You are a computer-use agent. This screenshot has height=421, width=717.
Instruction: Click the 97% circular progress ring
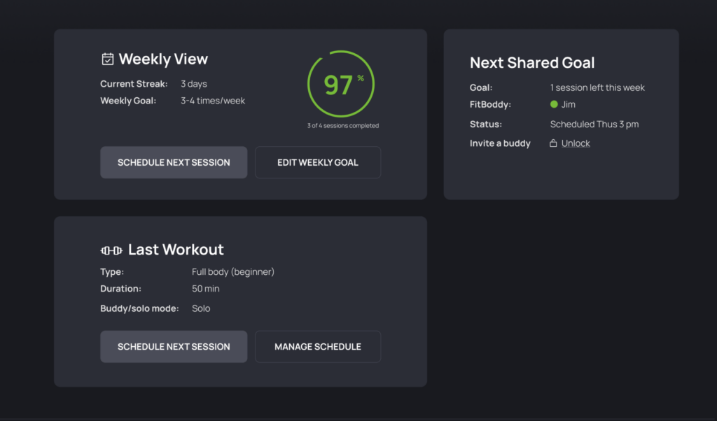point(341,84)
